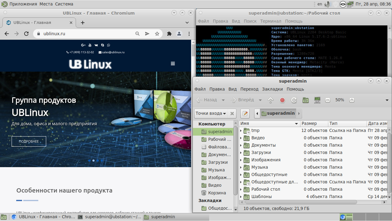The image size is (392, 221).
Task: Open Computer location via monitor icon
Action: pyautogui.click(x=317, y=100)
